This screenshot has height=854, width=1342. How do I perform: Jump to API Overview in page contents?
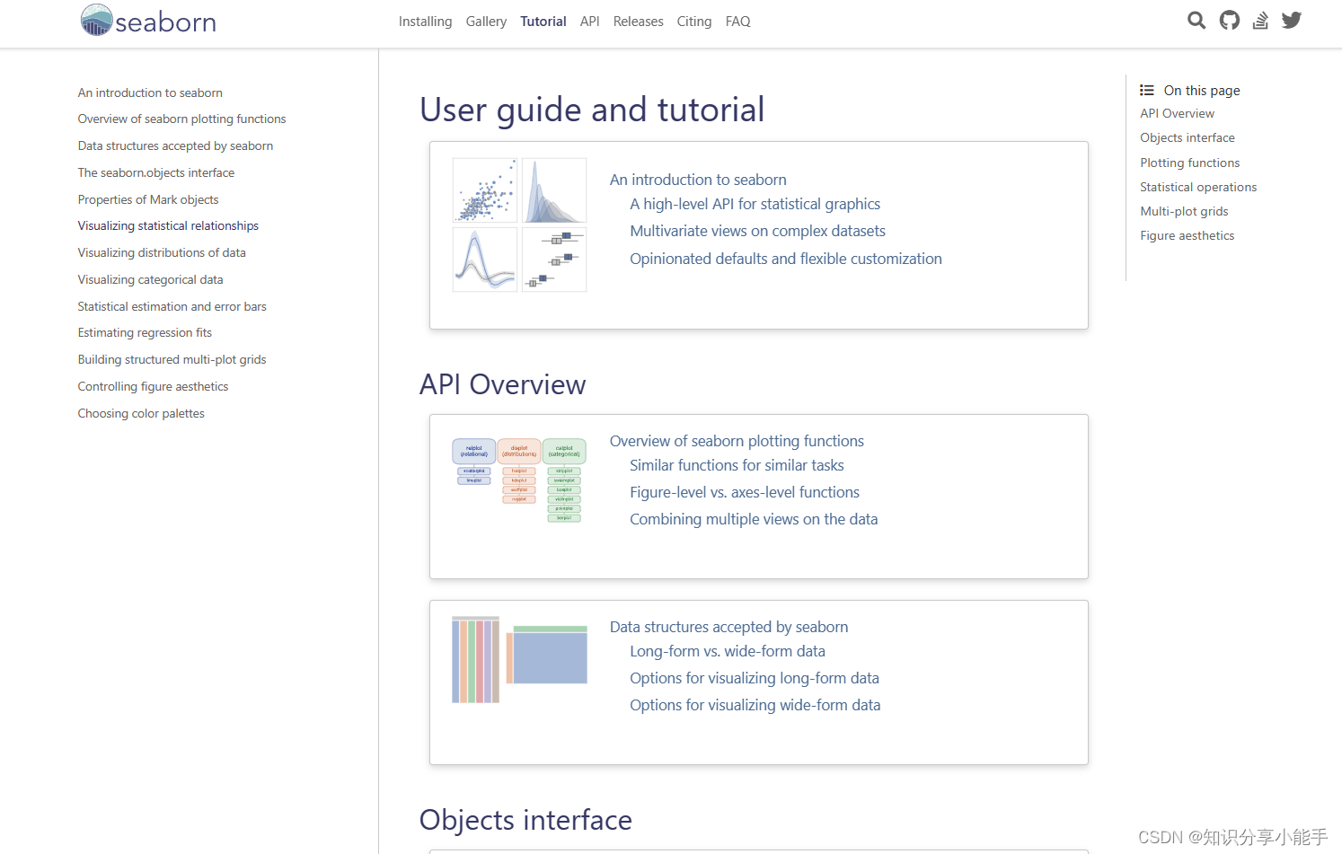pos(1177,113)
